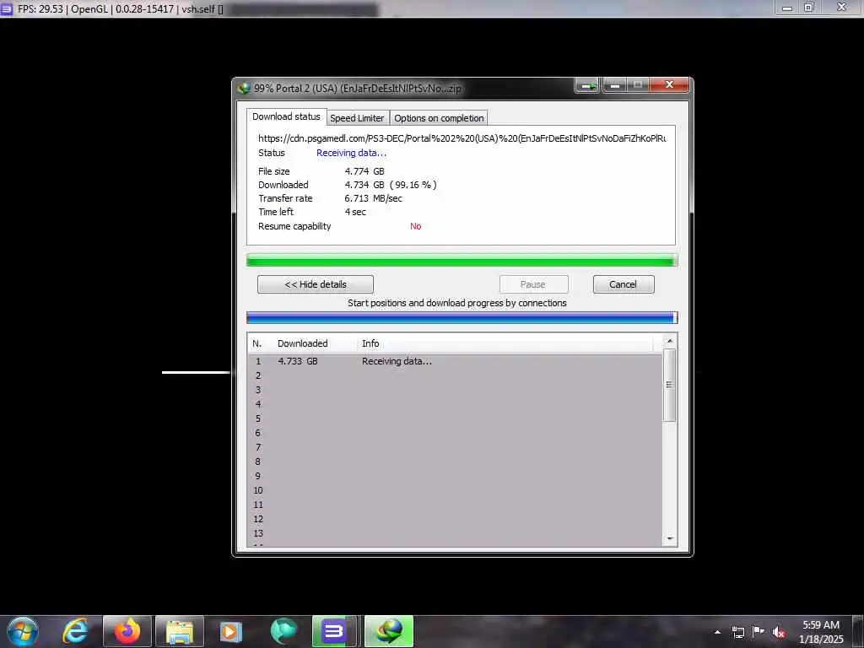This screenshot has height=648, width=864.
Task: Open Windows Media Player taskbar icon
Action: point(231,631)
